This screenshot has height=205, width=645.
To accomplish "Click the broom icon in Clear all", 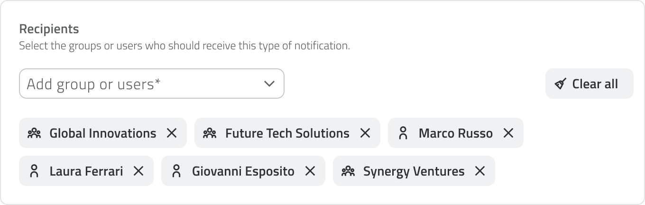I will 561,84.
